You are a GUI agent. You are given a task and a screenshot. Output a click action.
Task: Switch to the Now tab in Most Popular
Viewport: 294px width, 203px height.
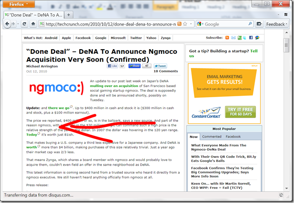coord(194,137)
